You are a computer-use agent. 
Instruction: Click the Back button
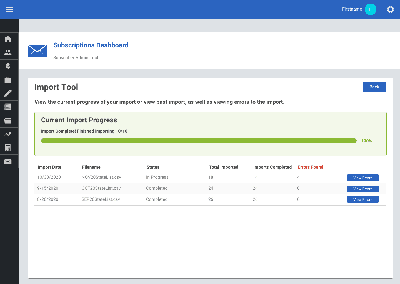pos(374,87)
